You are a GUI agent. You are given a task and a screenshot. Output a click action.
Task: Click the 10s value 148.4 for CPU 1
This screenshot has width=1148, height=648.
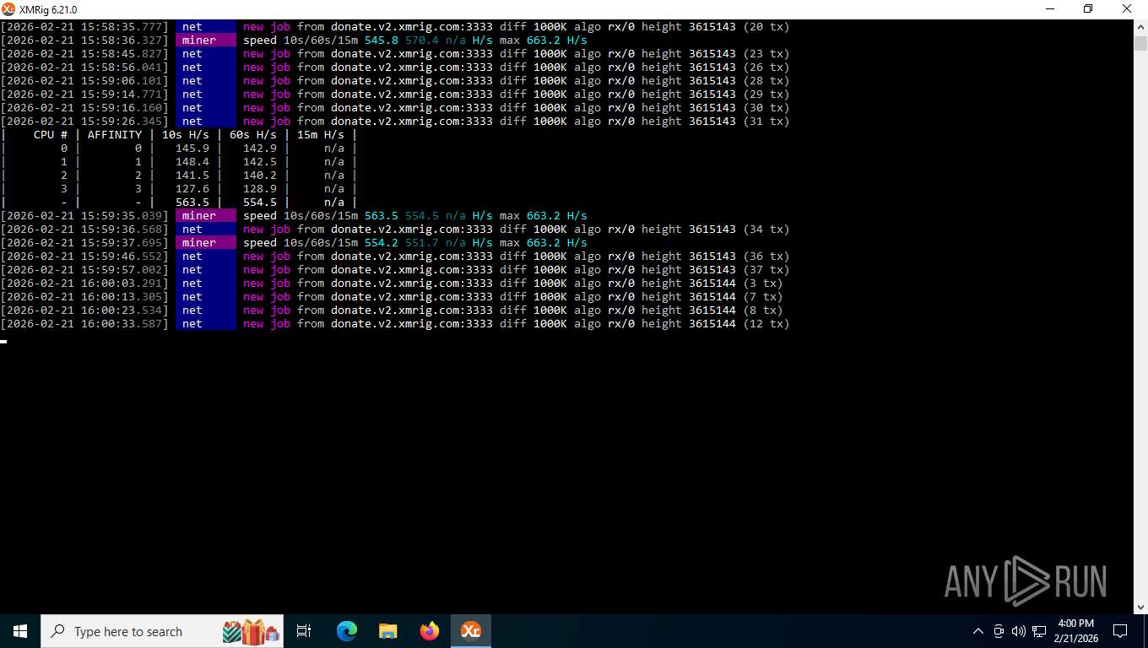tap(192, 162)
